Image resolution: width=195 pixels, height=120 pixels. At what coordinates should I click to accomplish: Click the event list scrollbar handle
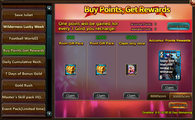tap(49, 37)
